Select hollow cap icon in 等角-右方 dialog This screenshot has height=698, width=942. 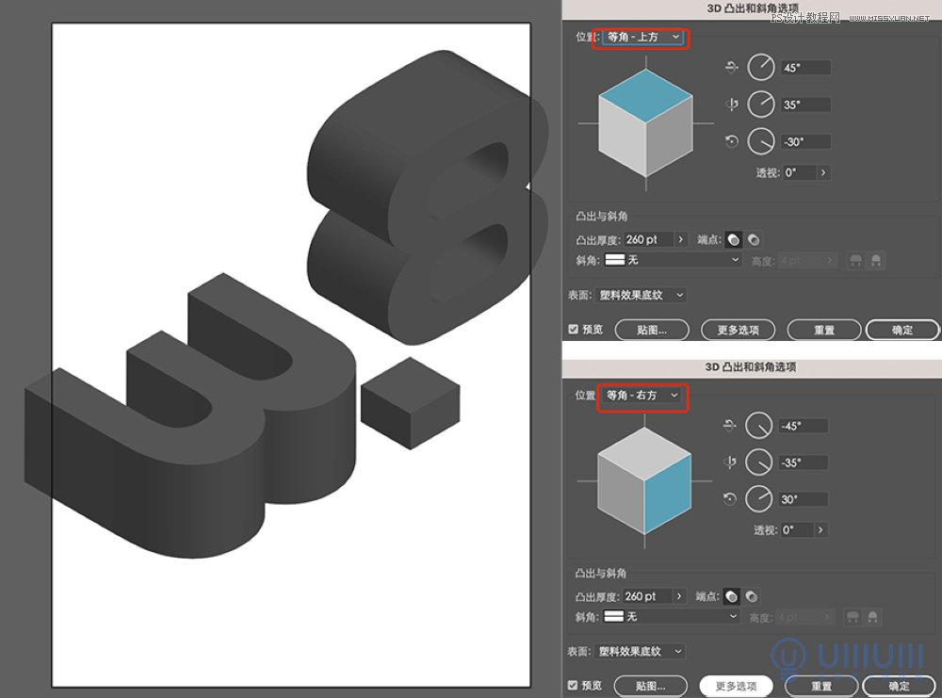751,596
